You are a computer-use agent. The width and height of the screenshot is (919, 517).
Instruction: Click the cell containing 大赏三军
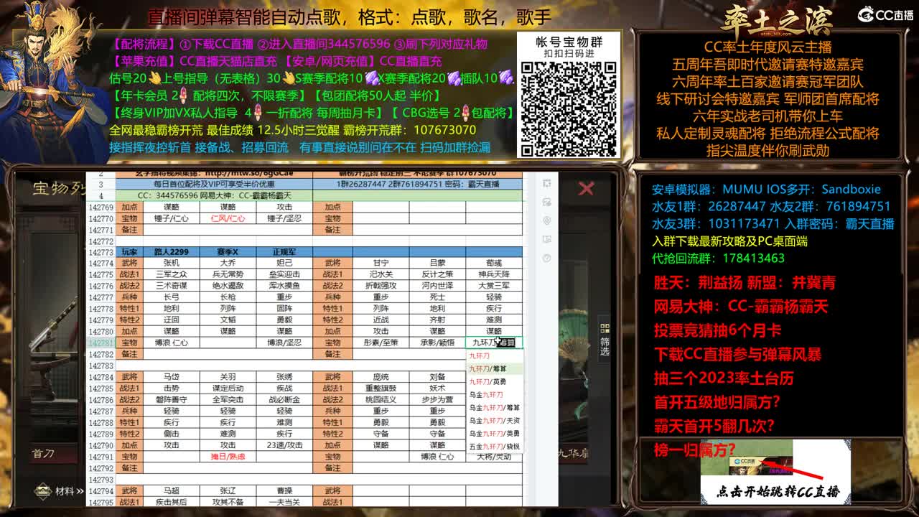494,286
